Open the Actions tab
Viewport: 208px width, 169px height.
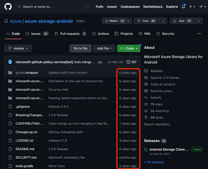click(x=101, y=34)
